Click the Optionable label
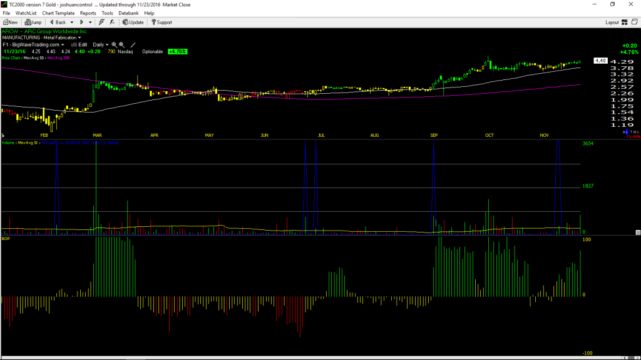 153,52
